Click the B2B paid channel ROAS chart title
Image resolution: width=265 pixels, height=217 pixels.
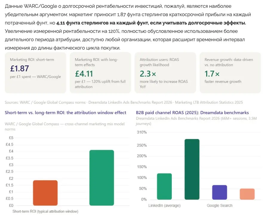tap(192, 113)
